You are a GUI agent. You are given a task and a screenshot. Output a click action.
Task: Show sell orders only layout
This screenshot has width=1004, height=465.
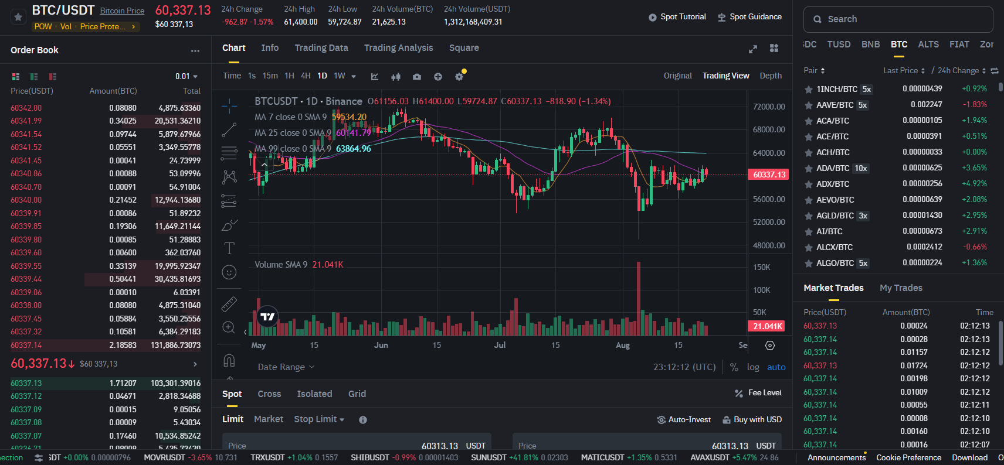pos(53,77)
